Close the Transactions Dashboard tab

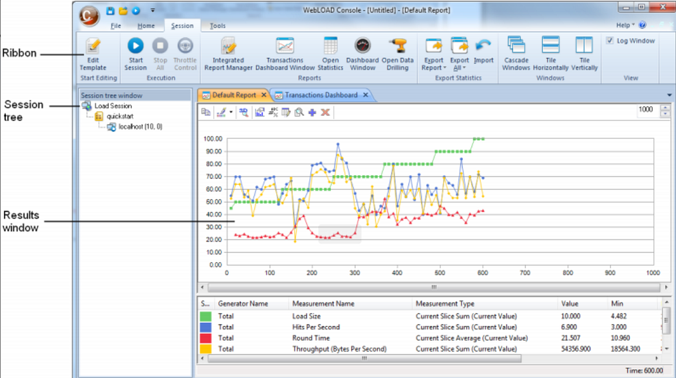(x=366, y=95)
